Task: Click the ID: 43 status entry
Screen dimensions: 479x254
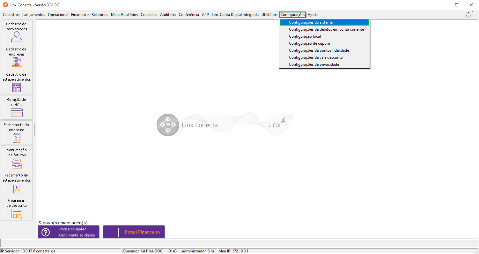Action: (172, 251)
